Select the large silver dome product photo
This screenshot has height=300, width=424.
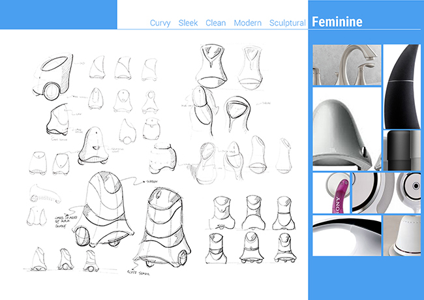(346, 128)
